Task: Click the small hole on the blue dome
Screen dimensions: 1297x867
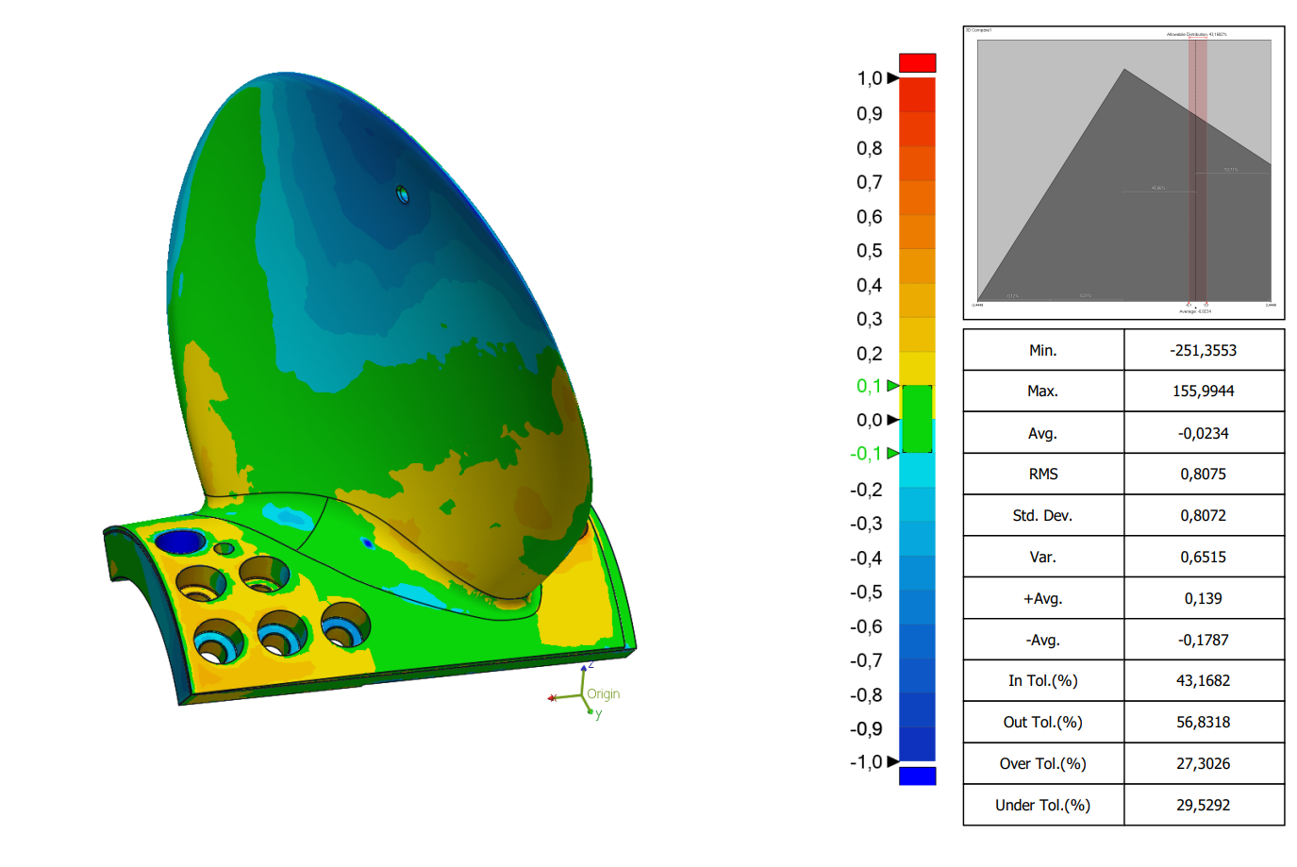Action: click(403, 194)
